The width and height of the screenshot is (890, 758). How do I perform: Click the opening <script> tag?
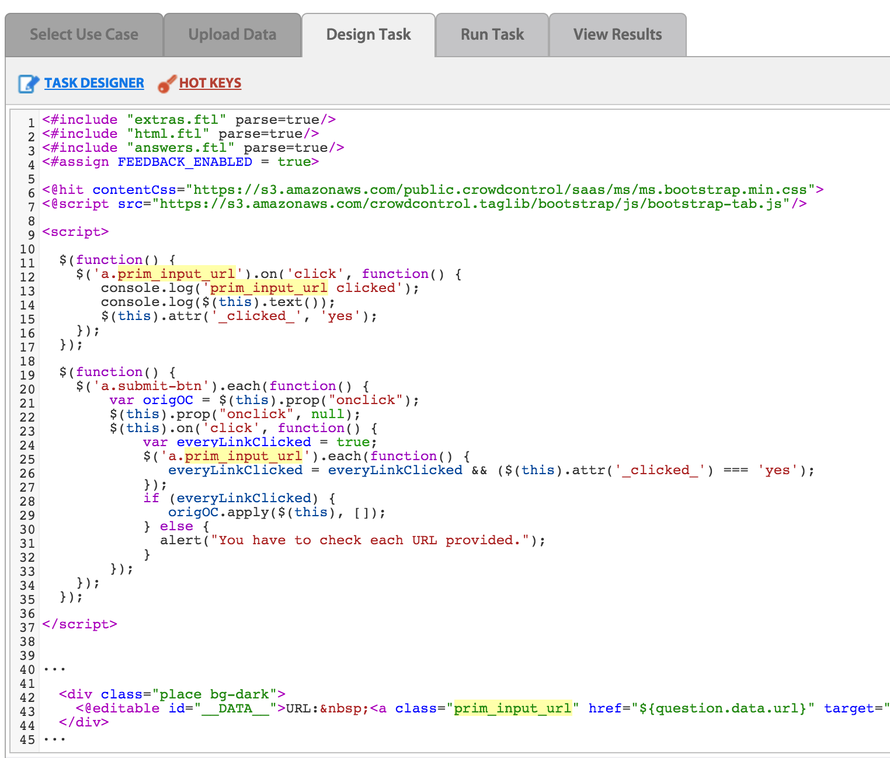(75, 232)
